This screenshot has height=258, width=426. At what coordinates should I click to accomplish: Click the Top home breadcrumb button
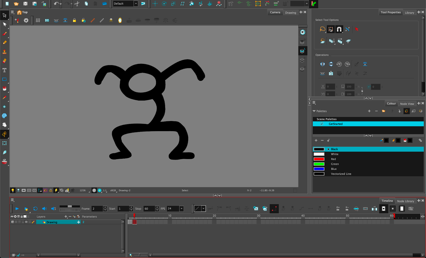22,12
